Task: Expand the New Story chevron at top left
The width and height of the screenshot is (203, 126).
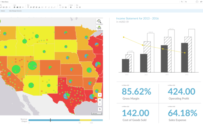Action: tap(1, 2)
